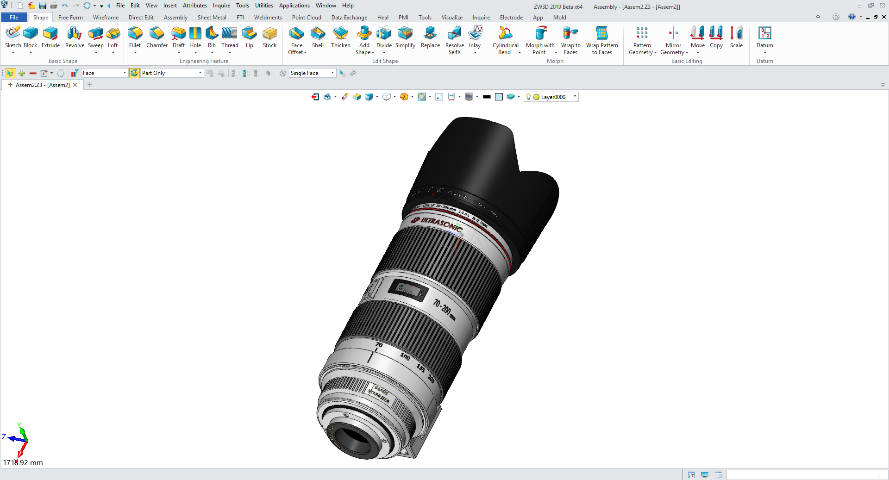The height and width of the screenshot is (480, 889).
Task: Select the Sketch tool
Action: click(x=13, y=37)
